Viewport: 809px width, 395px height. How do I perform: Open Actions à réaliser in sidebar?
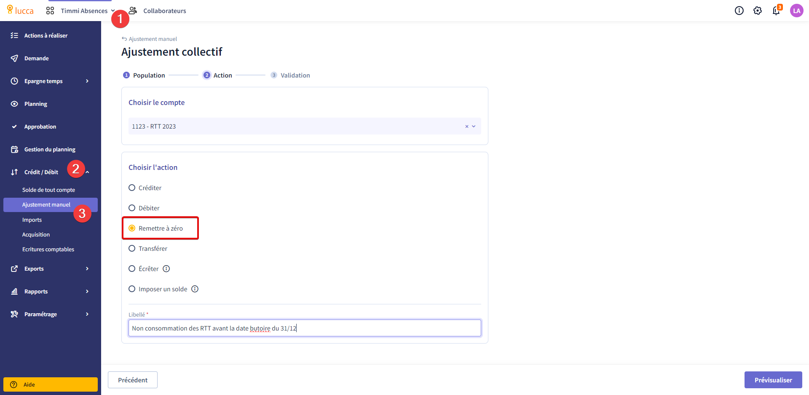pos(51,35)
